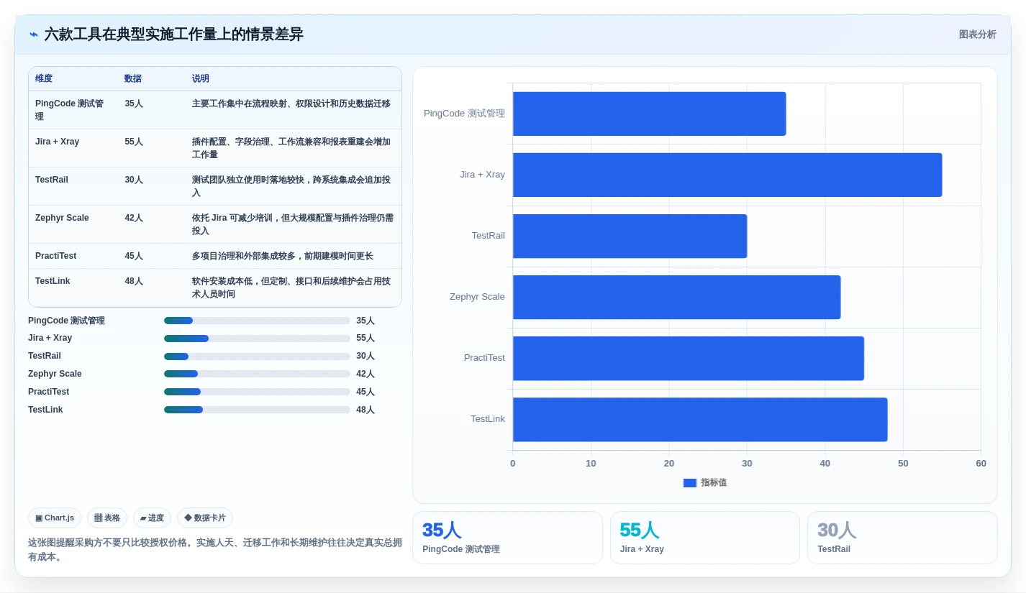Click the Zephyr Scale chart bar
The height and width of the screenshot is (593, 1026).
pyautogui.click(x=676, y=297)
